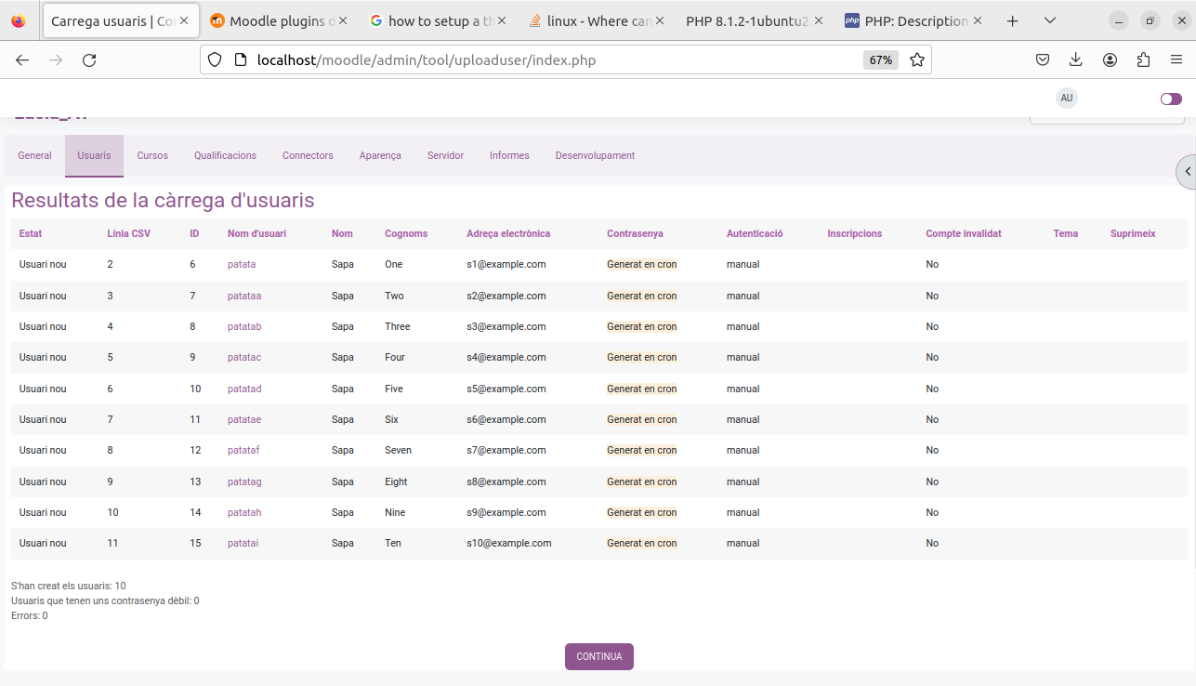Switch to the Cursos tab
Image resolution: width=1196 pixels, height=686 pixels.
(152, 156)
